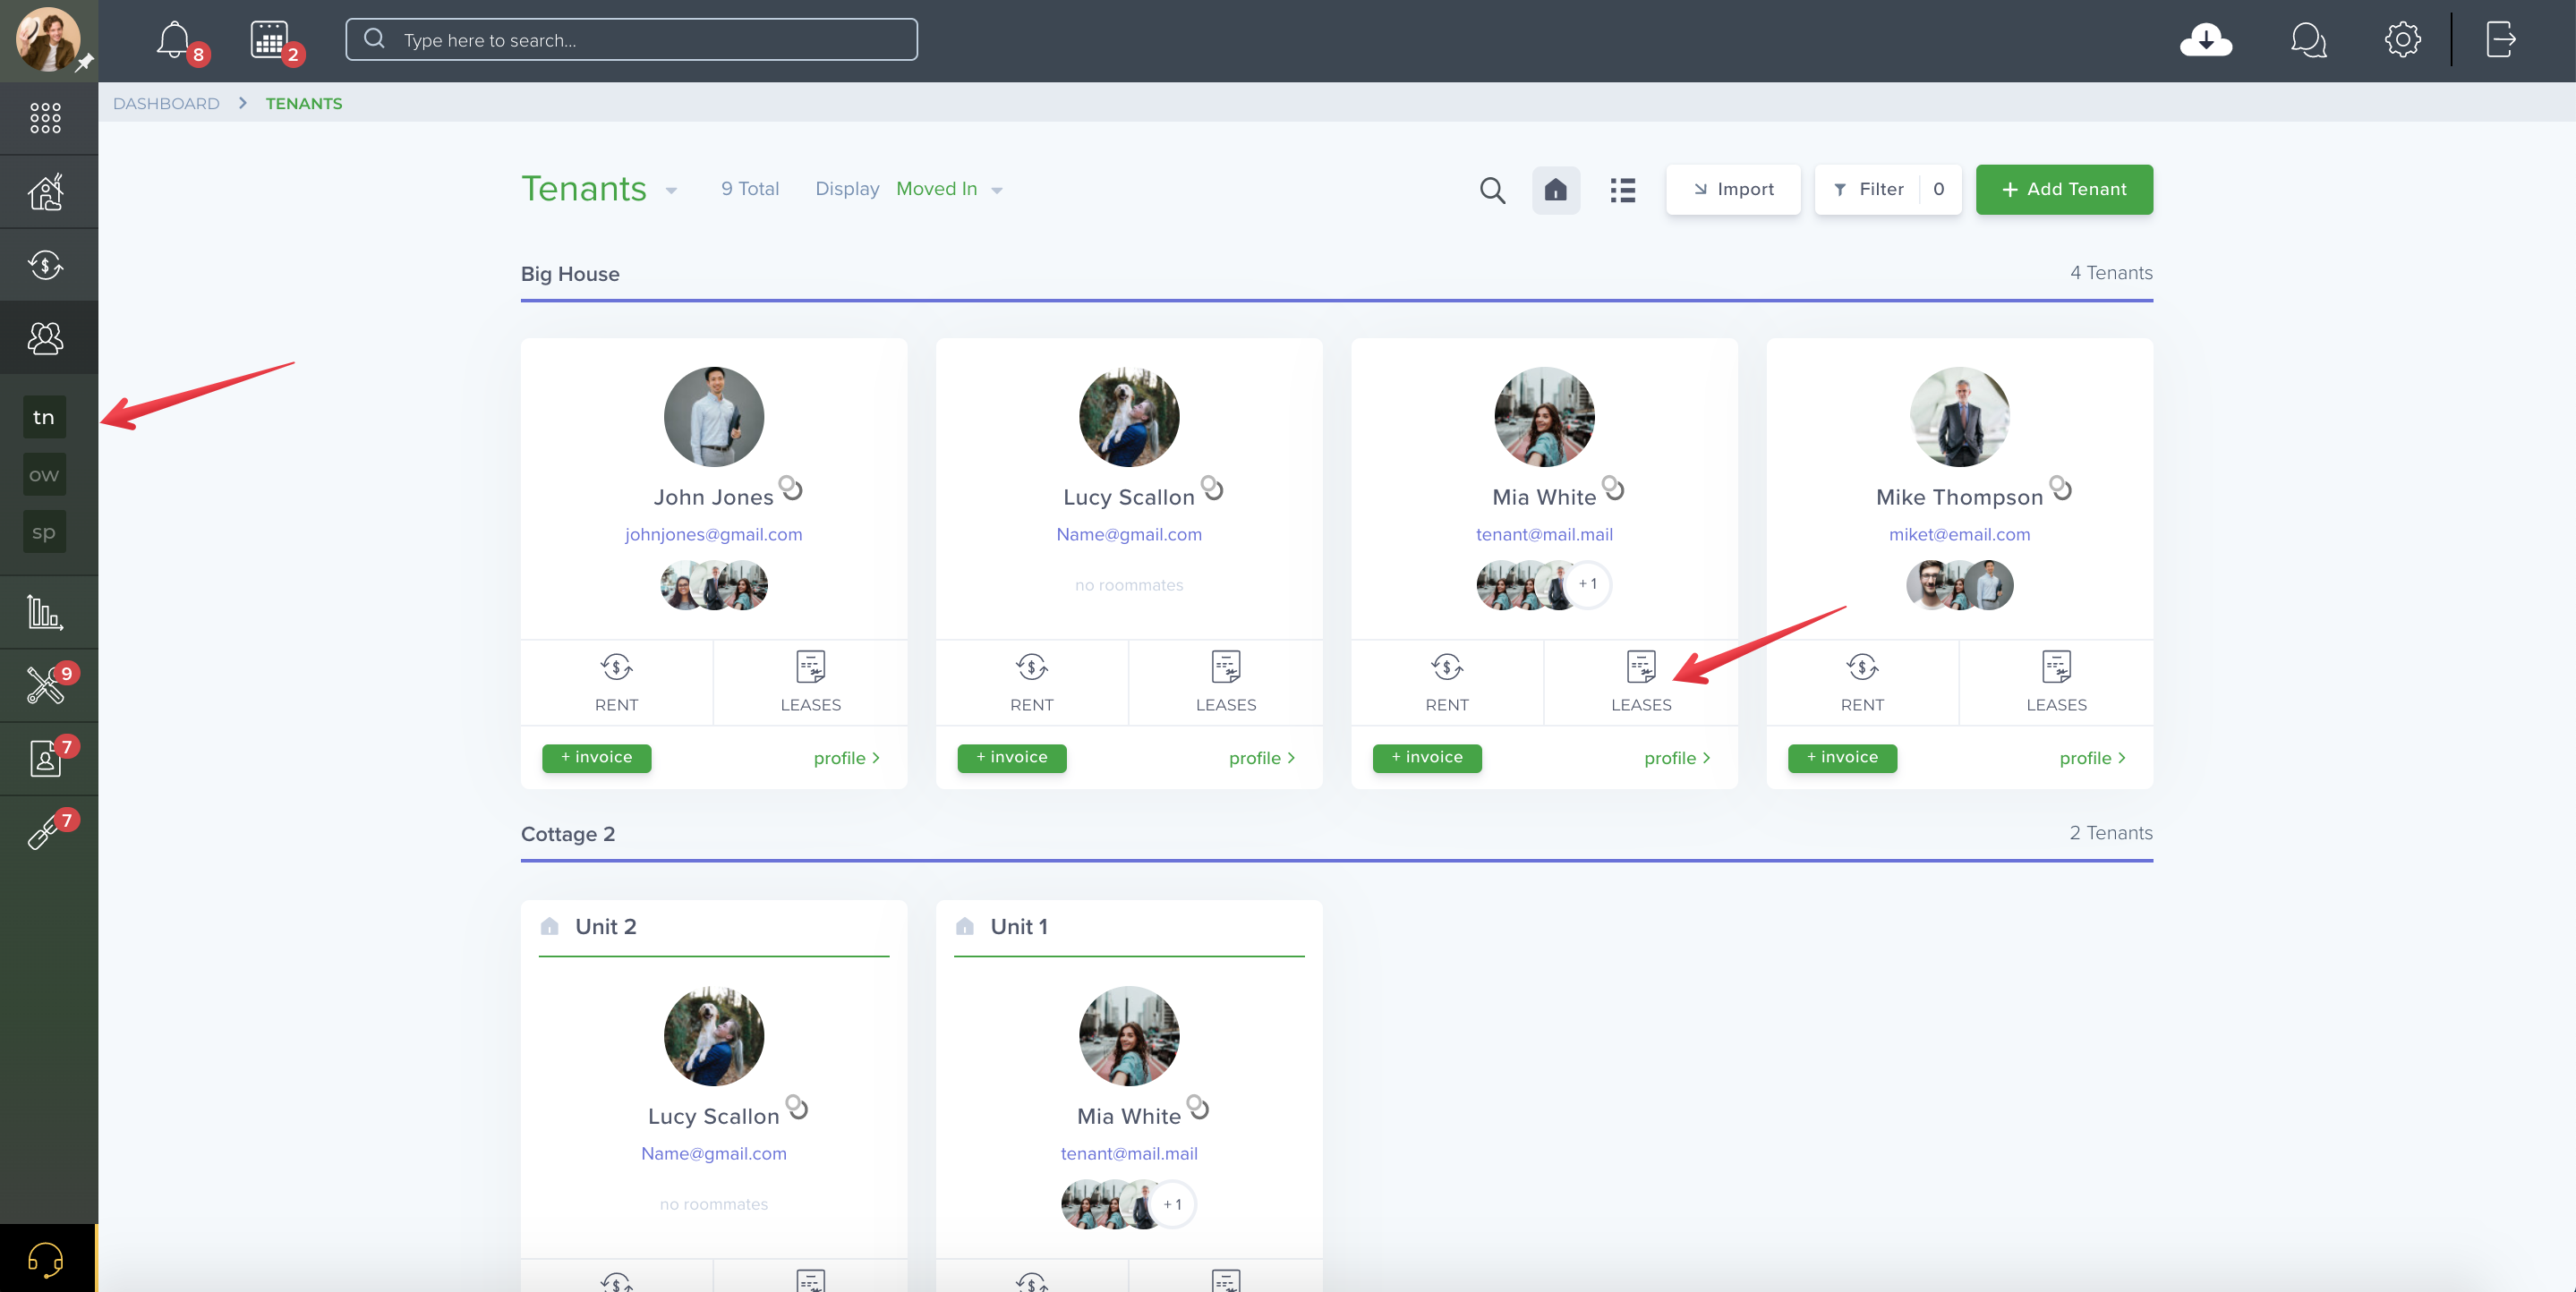This screenshot has height=1292, width=2576.
Task: Click John Jones's profile photo
Action: pyautogui.click(x=714, y=417)
